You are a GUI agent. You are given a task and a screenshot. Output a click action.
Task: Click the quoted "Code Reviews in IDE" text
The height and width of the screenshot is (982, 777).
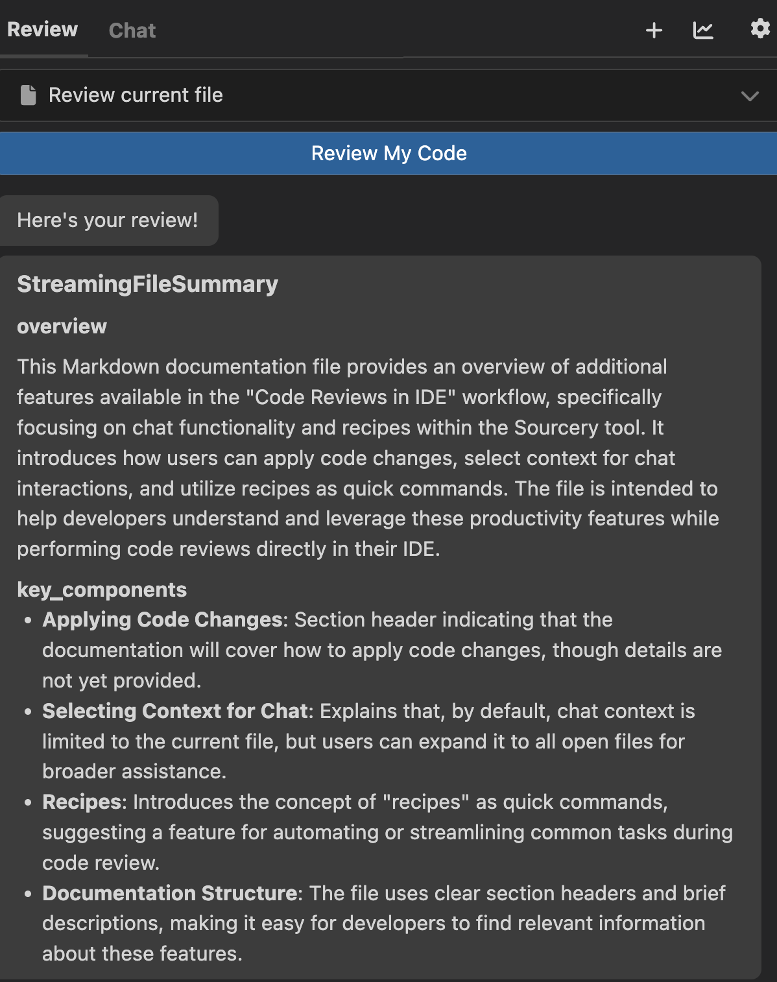tap(351, 398)
